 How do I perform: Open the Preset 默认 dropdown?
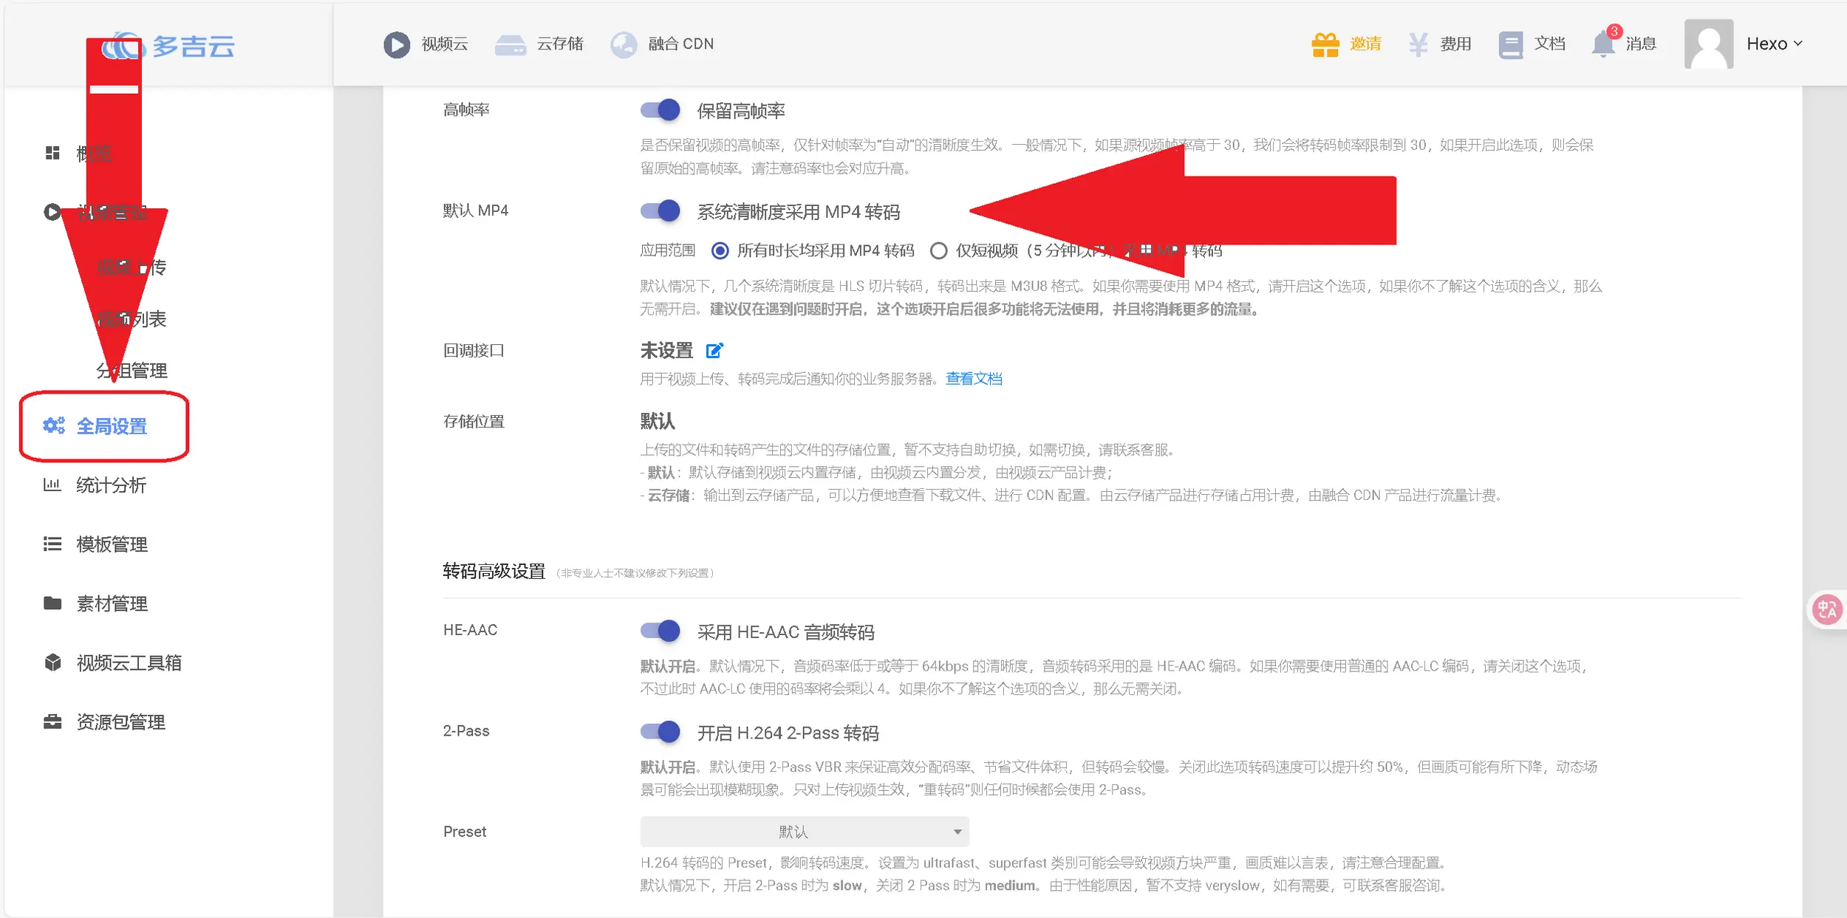coord(804,832)
